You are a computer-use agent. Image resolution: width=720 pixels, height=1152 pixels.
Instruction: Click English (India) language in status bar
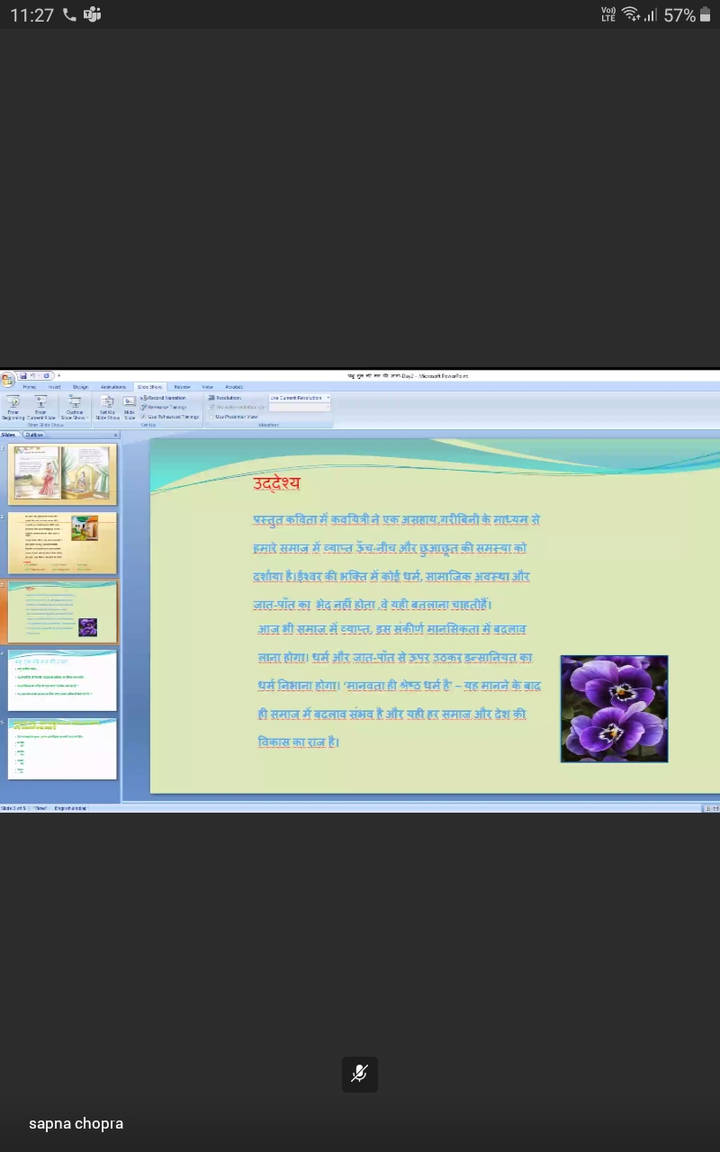tap(70, 808)
